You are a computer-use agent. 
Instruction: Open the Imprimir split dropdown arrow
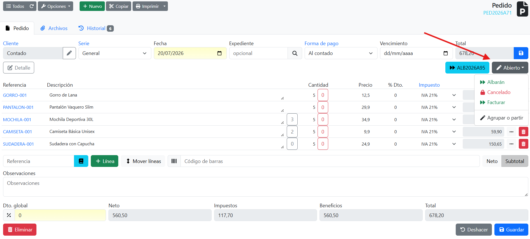point(165,6)
